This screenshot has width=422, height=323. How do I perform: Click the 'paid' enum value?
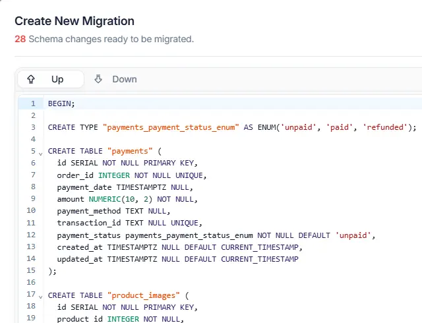(340, 127)
